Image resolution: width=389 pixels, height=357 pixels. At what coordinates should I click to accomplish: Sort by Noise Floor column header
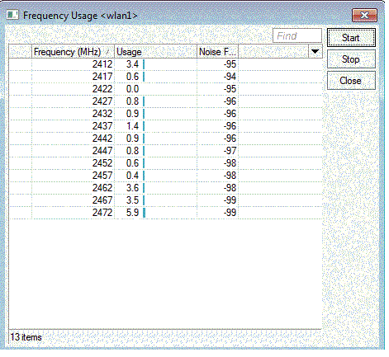[217, 52]
